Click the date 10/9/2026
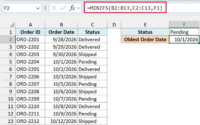 (x=61, y=114)
